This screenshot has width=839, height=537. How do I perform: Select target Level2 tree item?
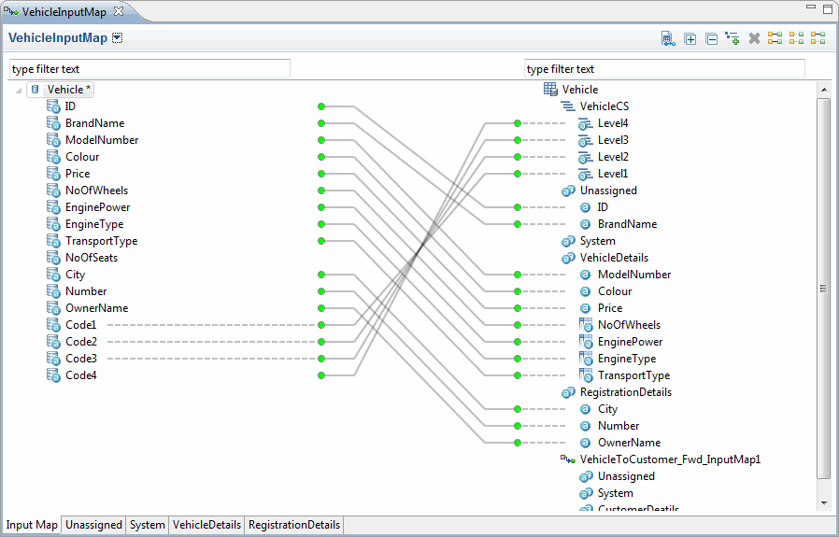[x=613, y=157]
